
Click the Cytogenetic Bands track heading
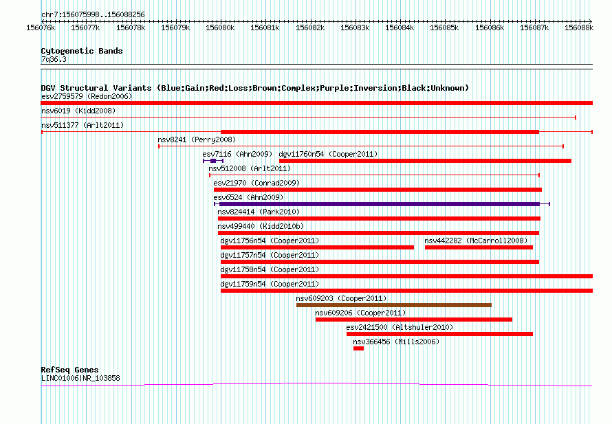click(82, 51)
